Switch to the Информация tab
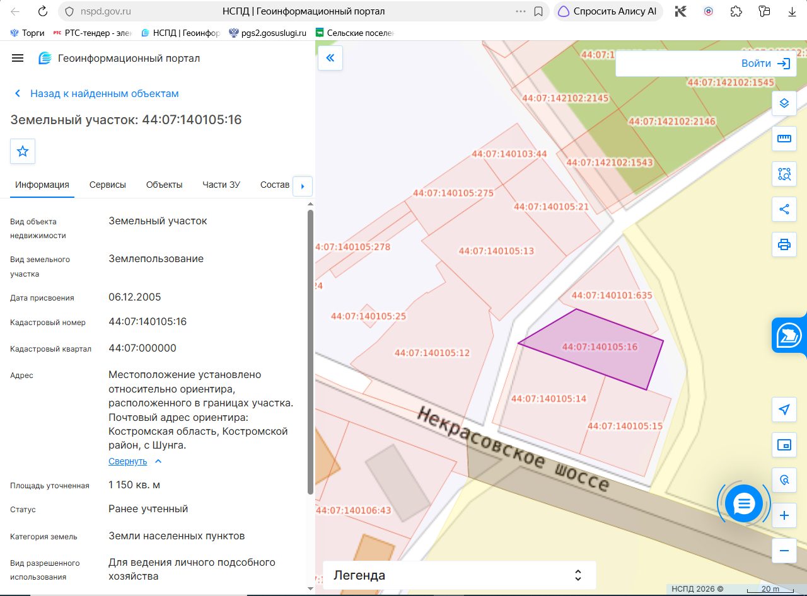 [42, 185]
